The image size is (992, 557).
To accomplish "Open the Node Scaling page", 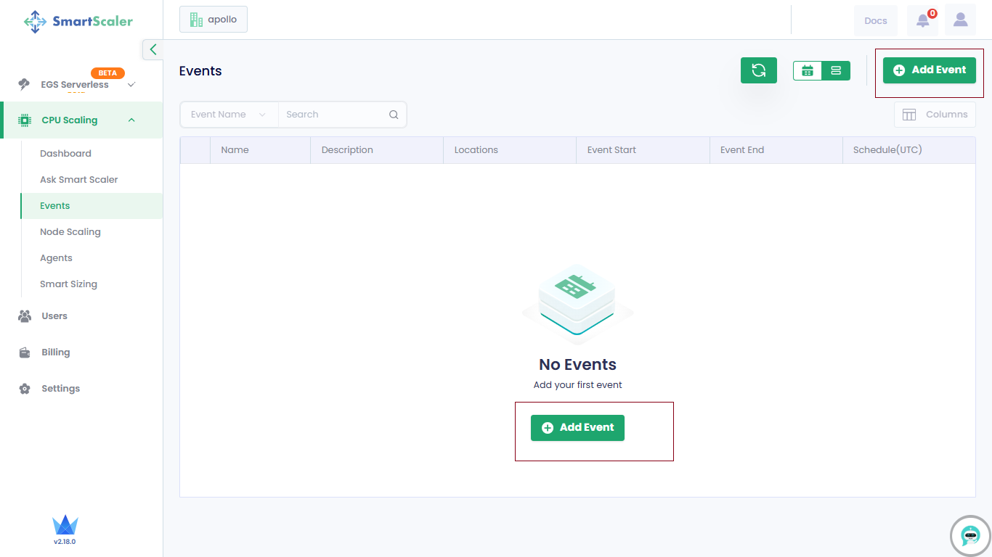I will coord(70,231).
